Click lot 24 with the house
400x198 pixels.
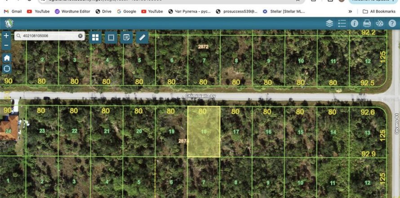(9, 131)
